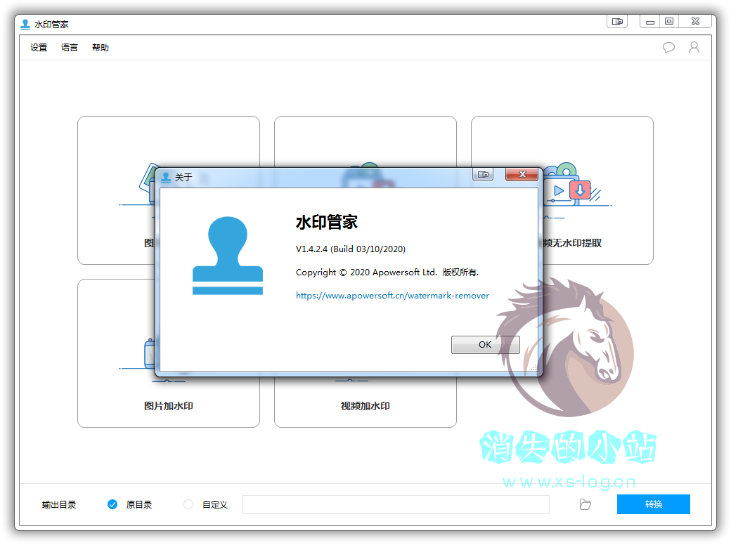Open the 语言 menu
Image resolution: width=731 pixels, height=545 pixels.
click(x=70, y=48)
